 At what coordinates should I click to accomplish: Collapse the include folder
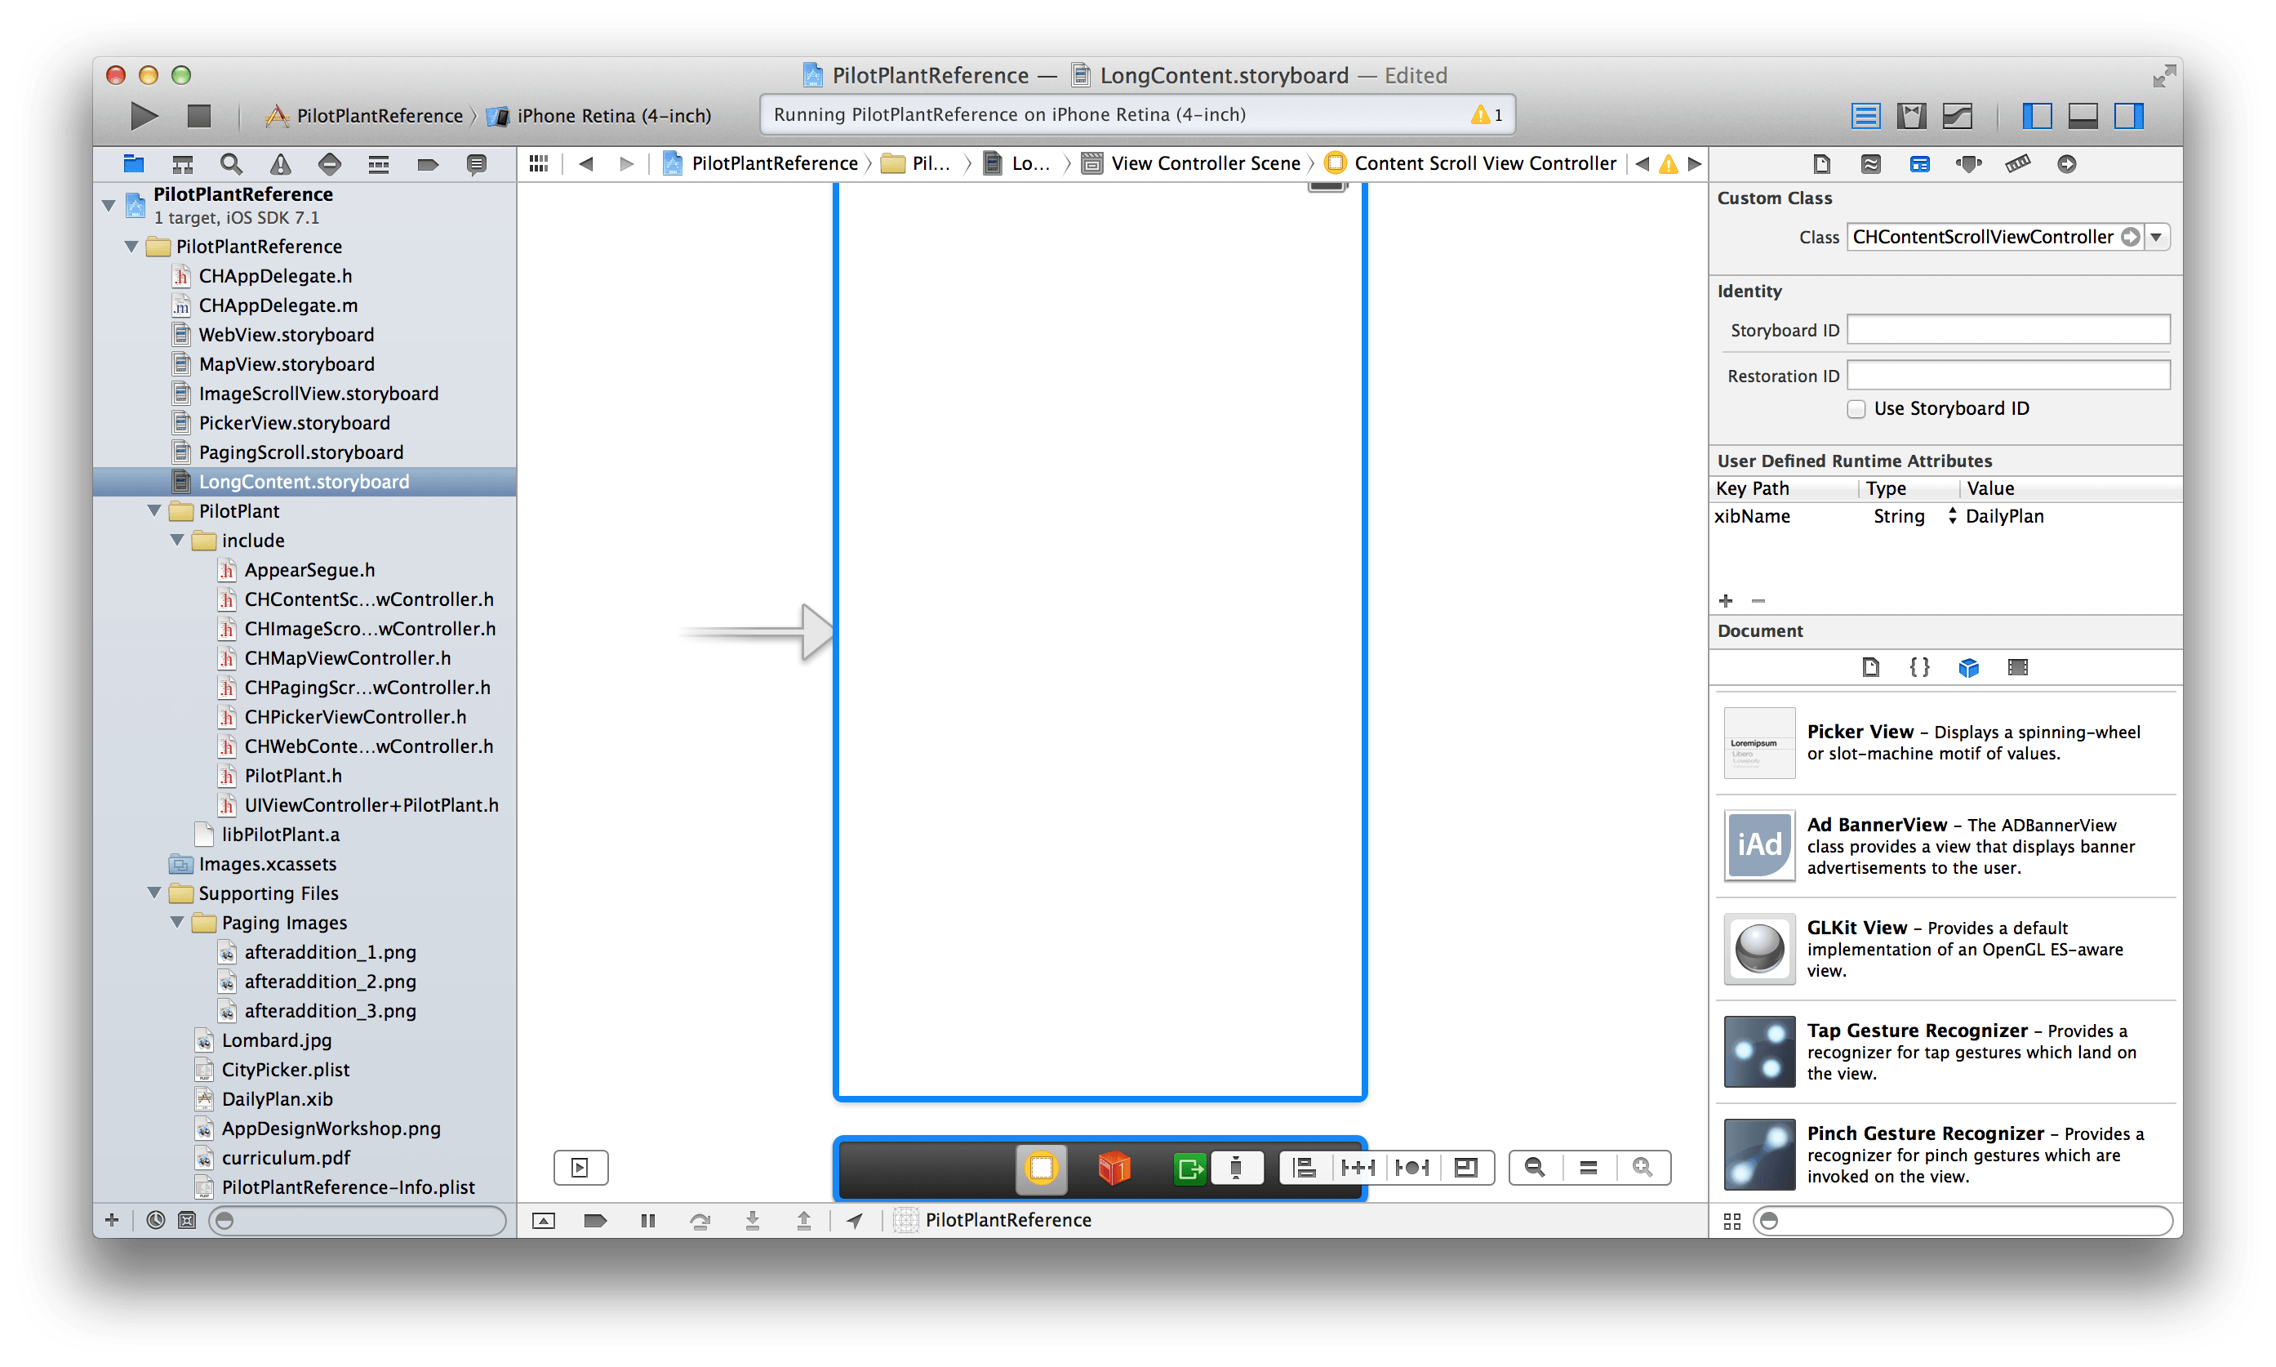click(x=177, y=540)
